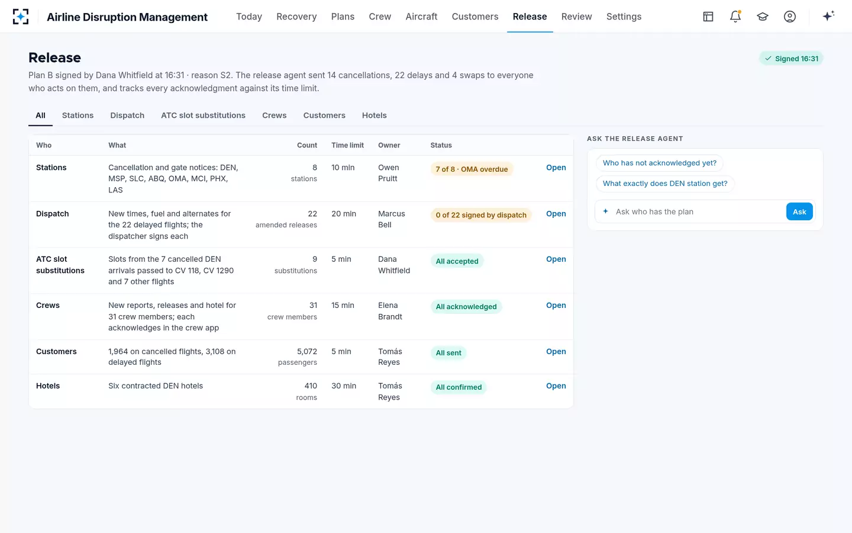Click owner name 'Marcus Bell'
The width and height of the screenshot is (852, 533).
point(392,219)
